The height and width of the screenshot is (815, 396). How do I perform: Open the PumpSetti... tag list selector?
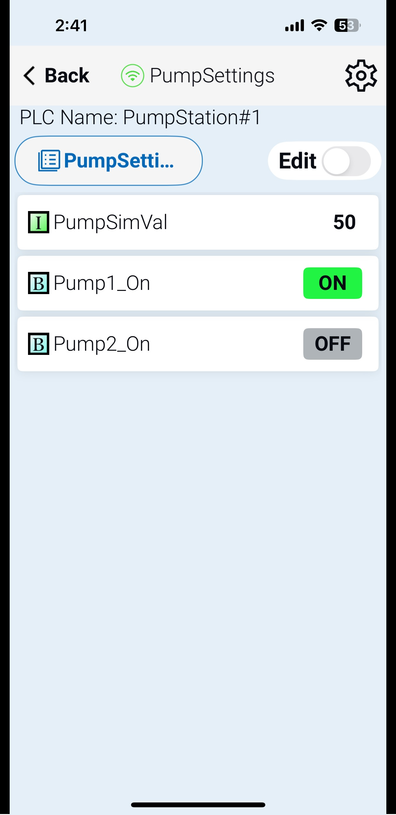click(x=108, y=161)
